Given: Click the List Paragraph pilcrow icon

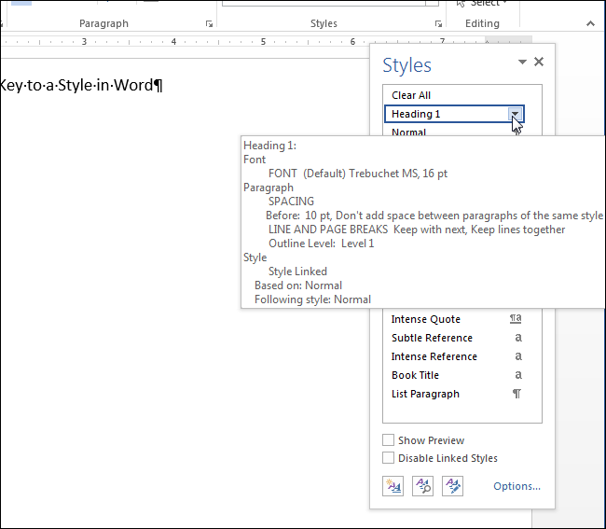Looking at the screenshot, I should 516,394.
